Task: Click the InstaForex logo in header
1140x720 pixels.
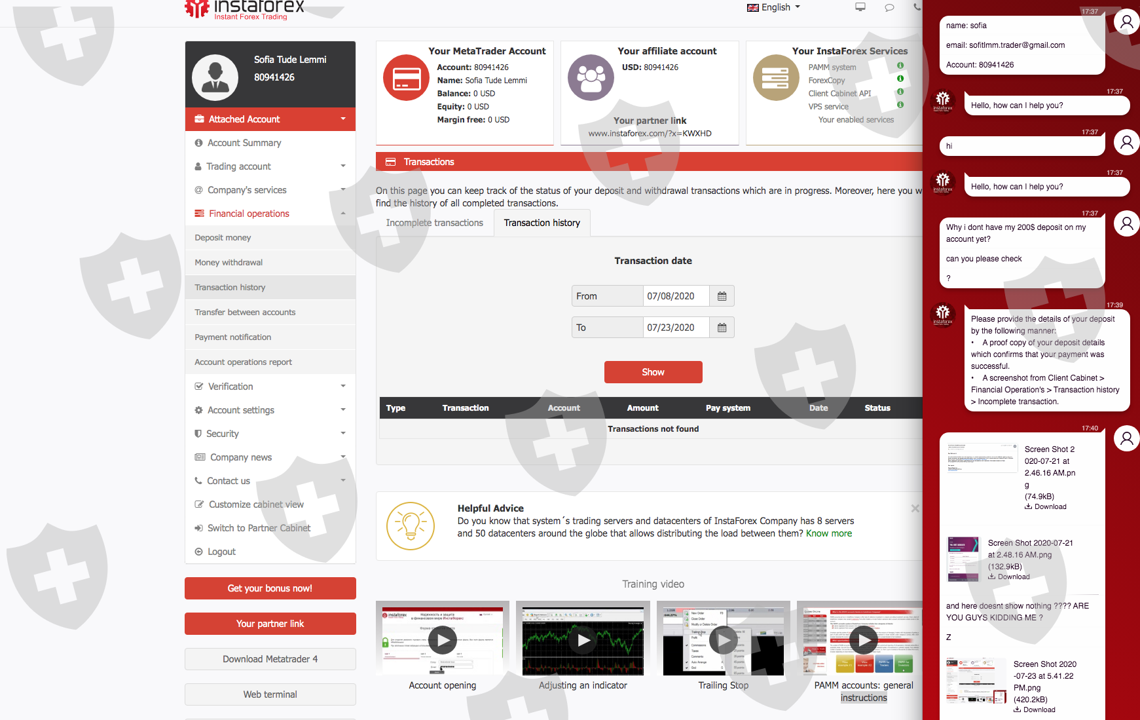Action: (244, 9)
